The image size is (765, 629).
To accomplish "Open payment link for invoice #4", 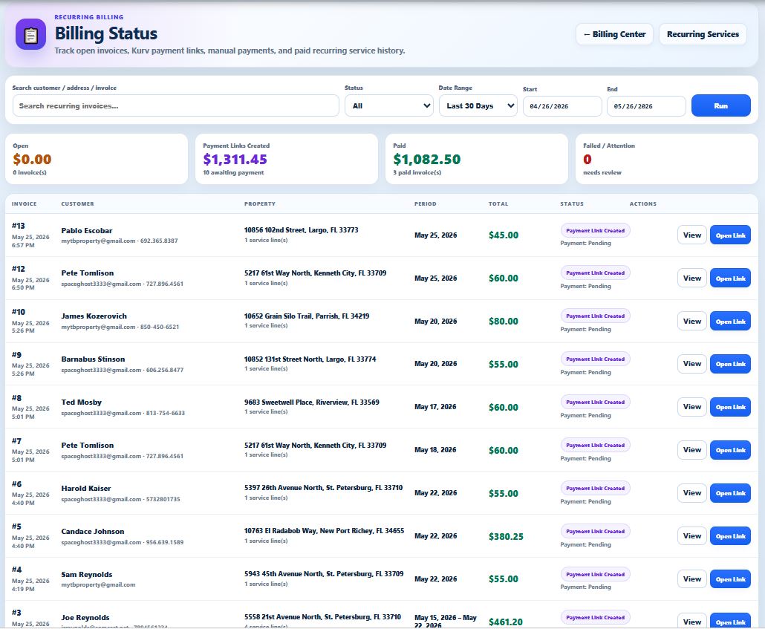I will click(730, 579).
